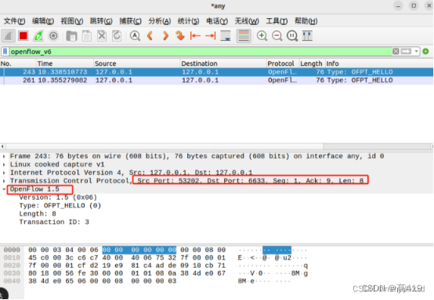
Task: Collapse the OpenFlow 1.5 tree node
Action: click(x=4, y=190)
